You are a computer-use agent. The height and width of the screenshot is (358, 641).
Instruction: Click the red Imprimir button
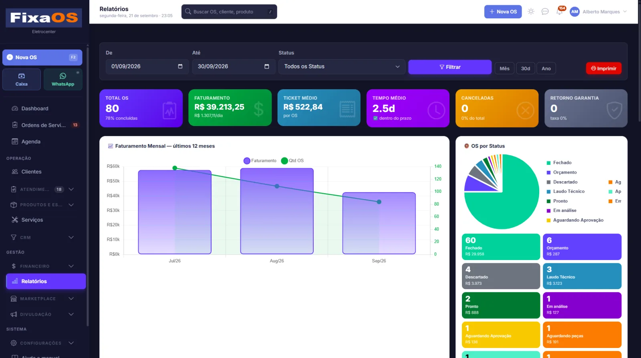click(x=604, y=68)
